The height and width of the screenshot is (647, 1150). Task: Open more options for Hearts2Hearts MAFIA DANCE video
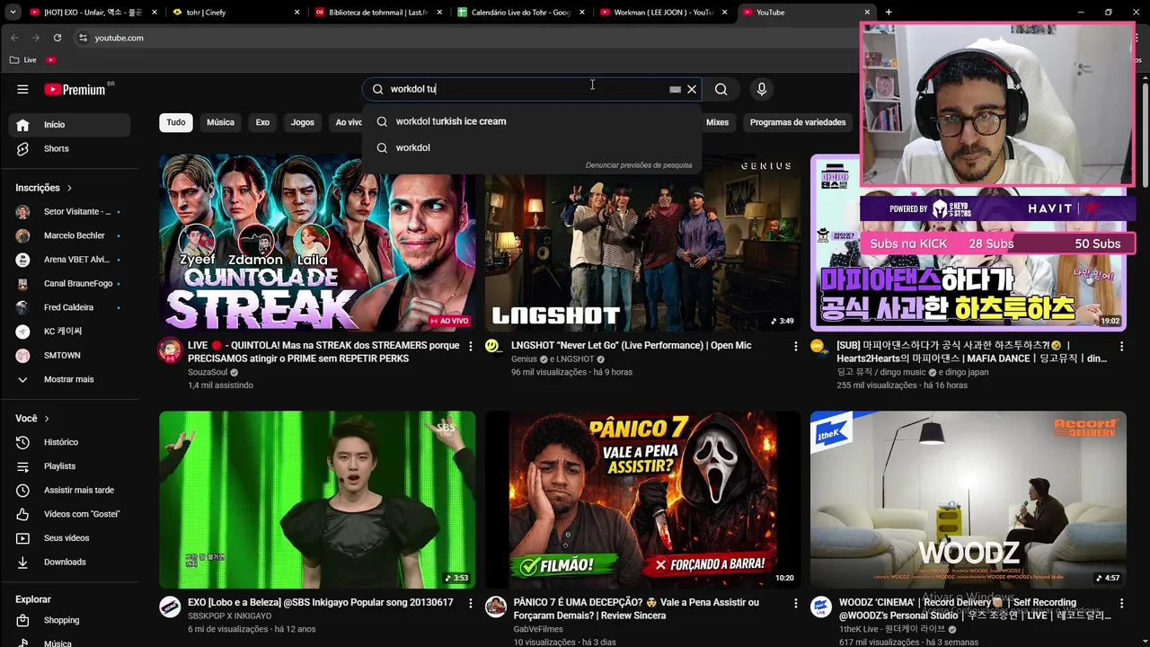pos(1121,346)
